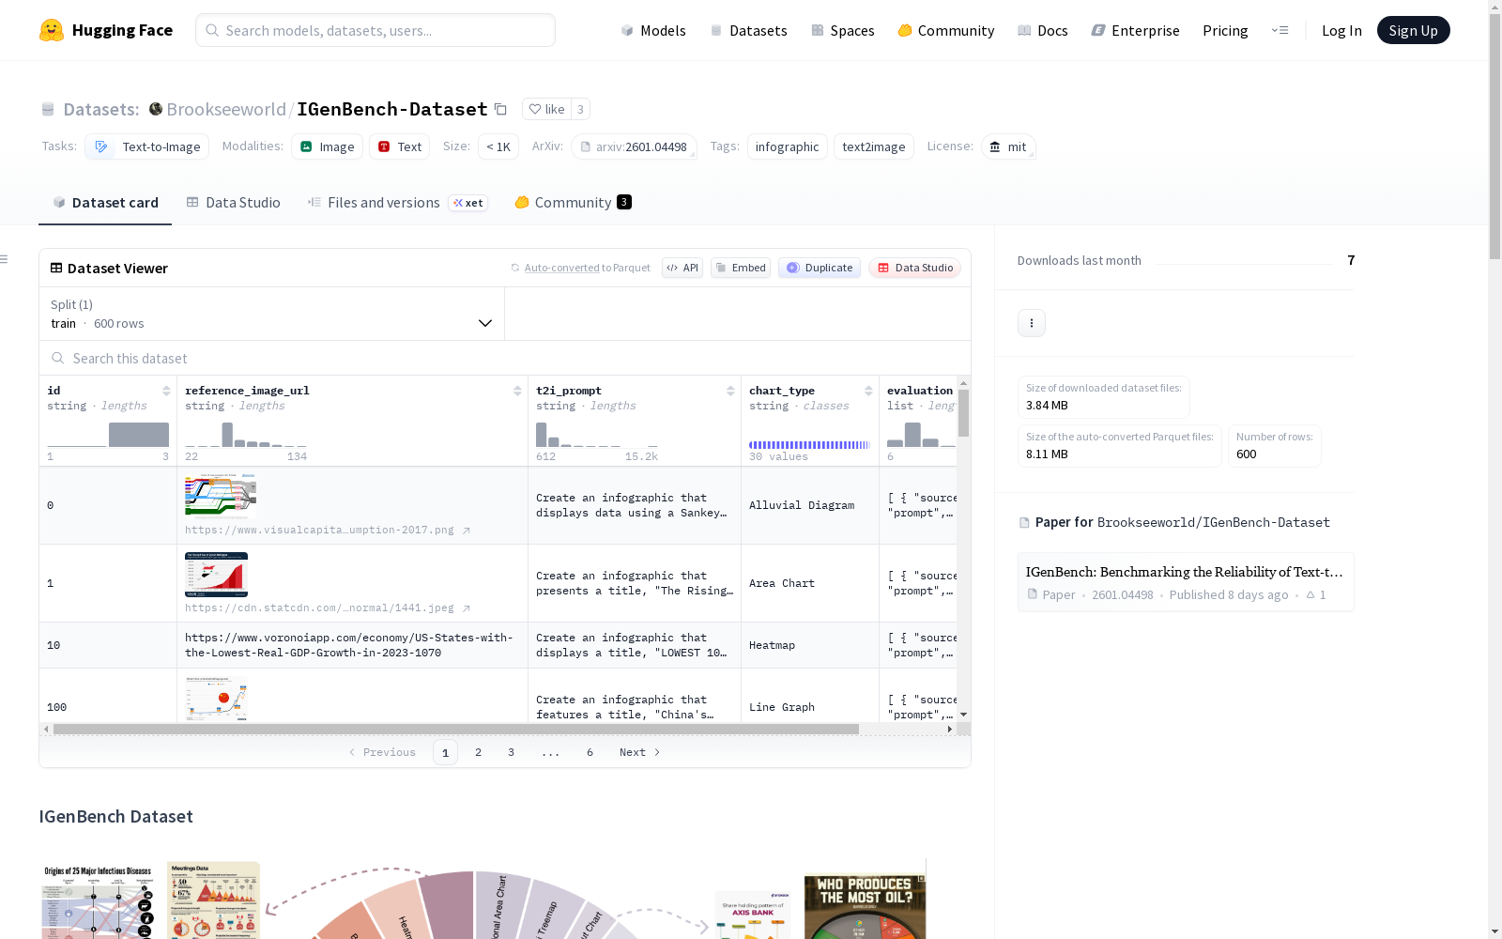The height and width of the screenshot is (939, 1502).
Task: Switch to the Files and versions tab
Action: (x=397, y=203)
